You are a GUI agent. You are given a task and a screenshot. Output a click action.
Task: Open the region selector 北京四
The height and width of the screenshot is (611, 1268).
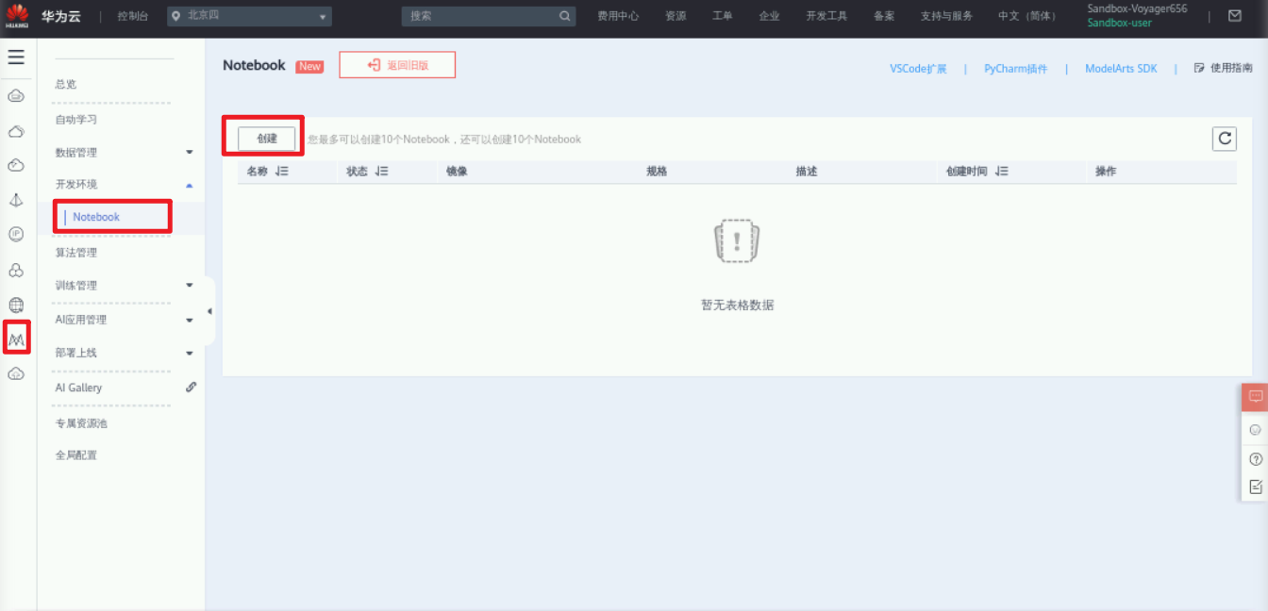[250, 16]
